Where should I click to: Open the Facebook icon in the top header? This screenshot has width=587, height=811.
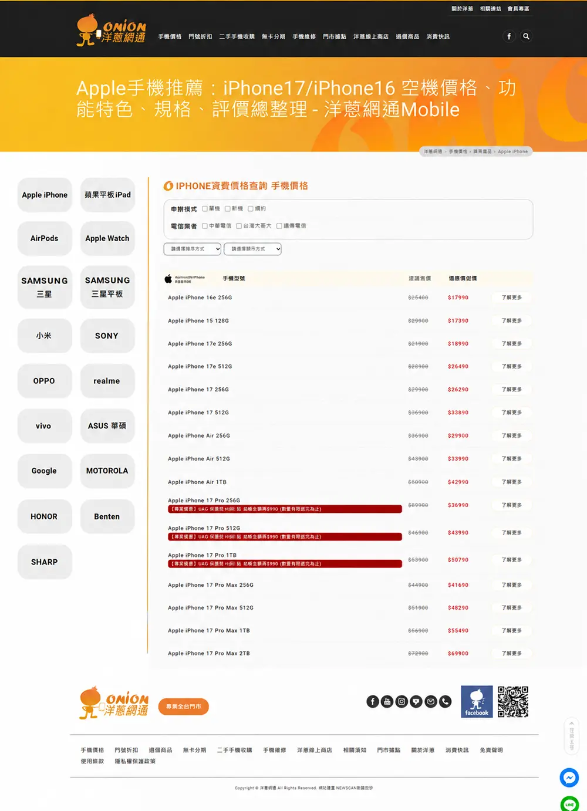click(x=509, y=36)
